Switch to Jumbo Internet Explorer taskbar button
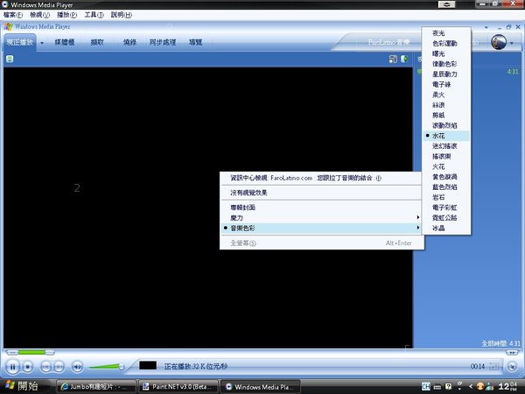This screenshot has height=394, width=525. point(95,387)
